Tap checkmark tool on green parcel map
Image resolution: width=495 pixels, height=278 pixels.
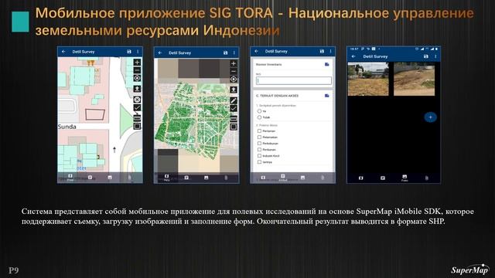(234, 108)
